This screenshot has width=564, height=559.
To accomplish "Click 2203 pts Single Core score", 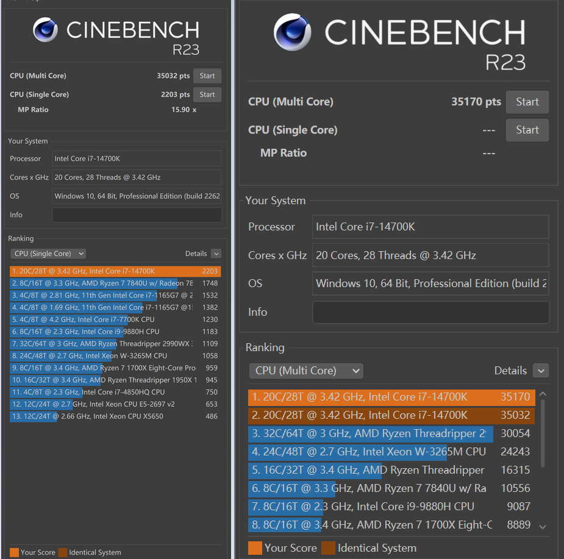I will point(175,94).
